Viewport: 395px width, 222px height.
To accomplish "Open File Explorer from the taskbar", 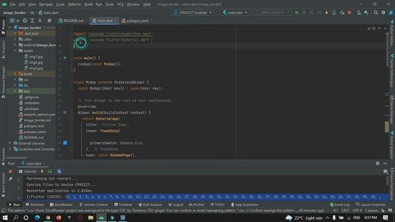I will pyautogui.click(x=91, y=218).
